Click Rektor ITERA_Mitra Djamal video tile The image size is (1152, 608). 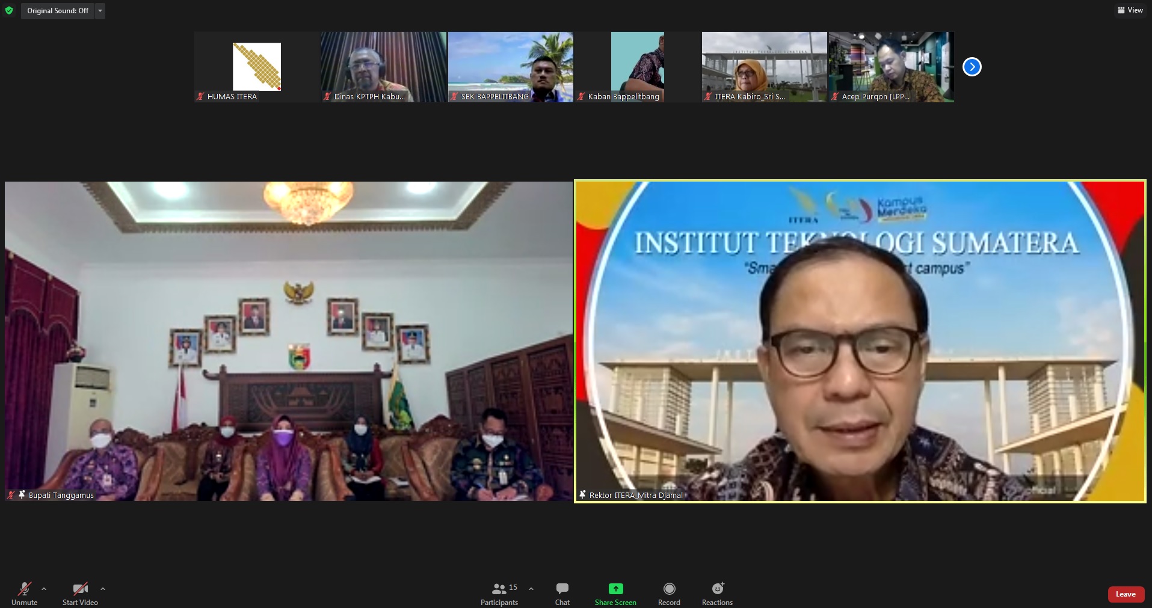point(860,341)
